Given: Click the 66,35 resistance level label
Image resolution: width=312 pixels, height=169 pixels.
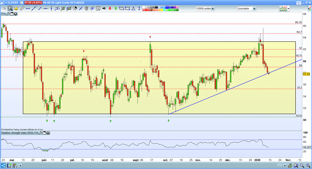Looking at the screenshot, I should [x=299, y=23].
